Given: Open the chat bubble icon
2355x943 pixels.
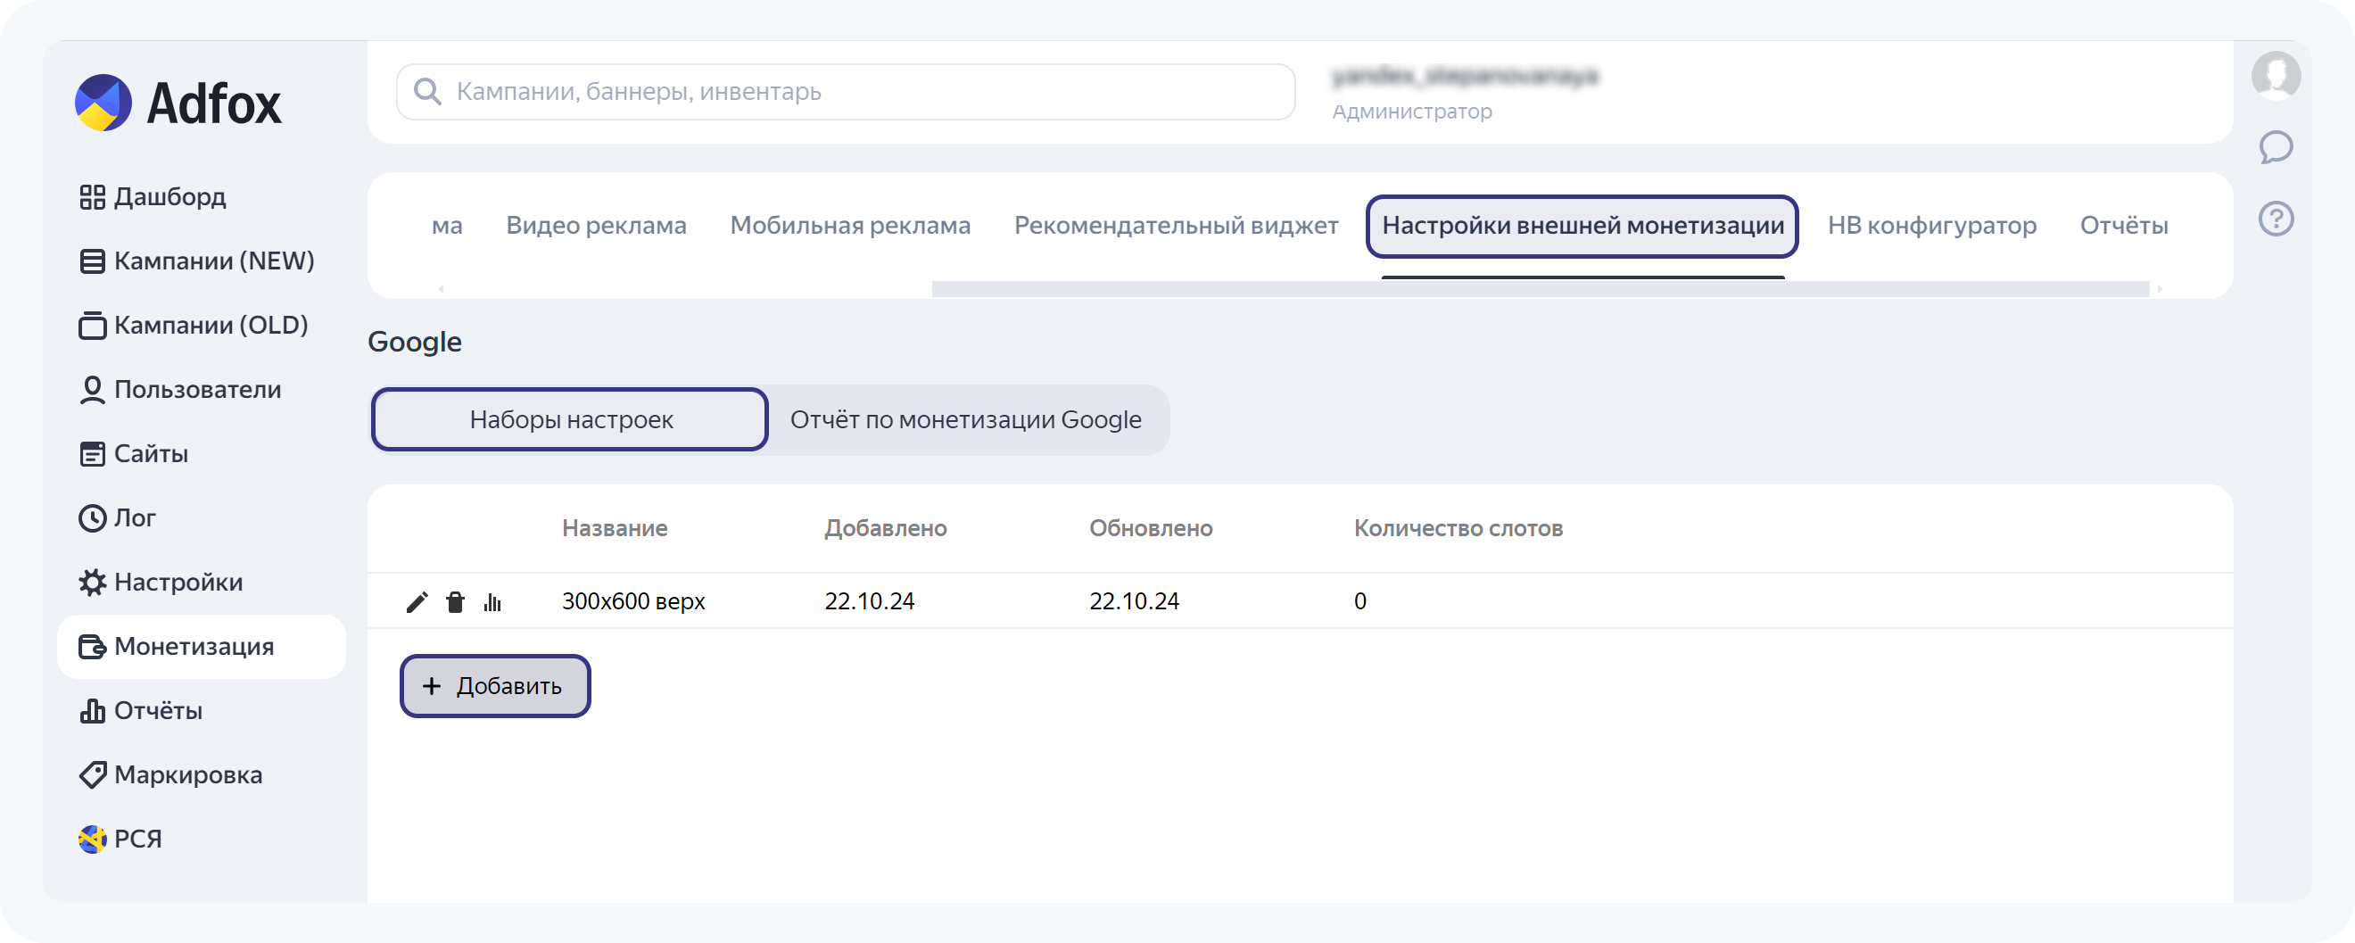Looking at the screenshot, I should pyautogui.click(x=2276, y=146).
